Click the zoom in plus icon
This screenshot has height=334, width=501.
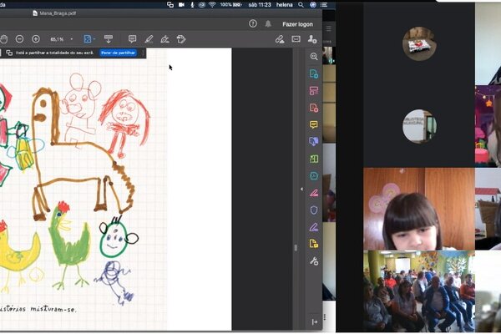36,39
